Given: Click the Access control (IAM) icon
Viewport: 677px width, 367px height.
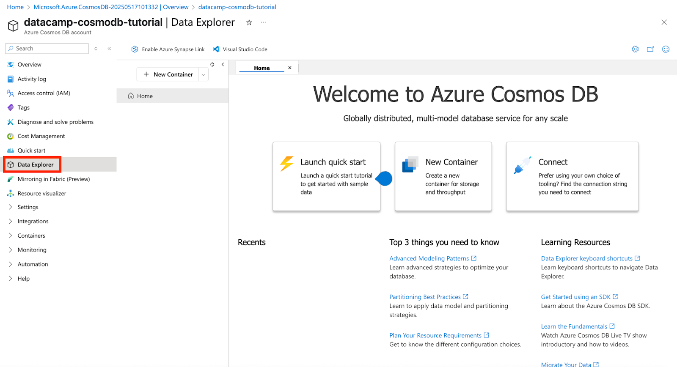Looking at the screenshot, I should [x=11, y=93].
